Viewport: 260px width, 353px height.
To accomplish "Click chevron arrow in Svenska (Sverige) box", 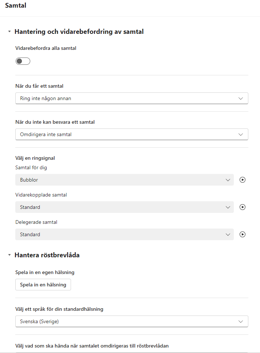I will (x=241, y=321).
